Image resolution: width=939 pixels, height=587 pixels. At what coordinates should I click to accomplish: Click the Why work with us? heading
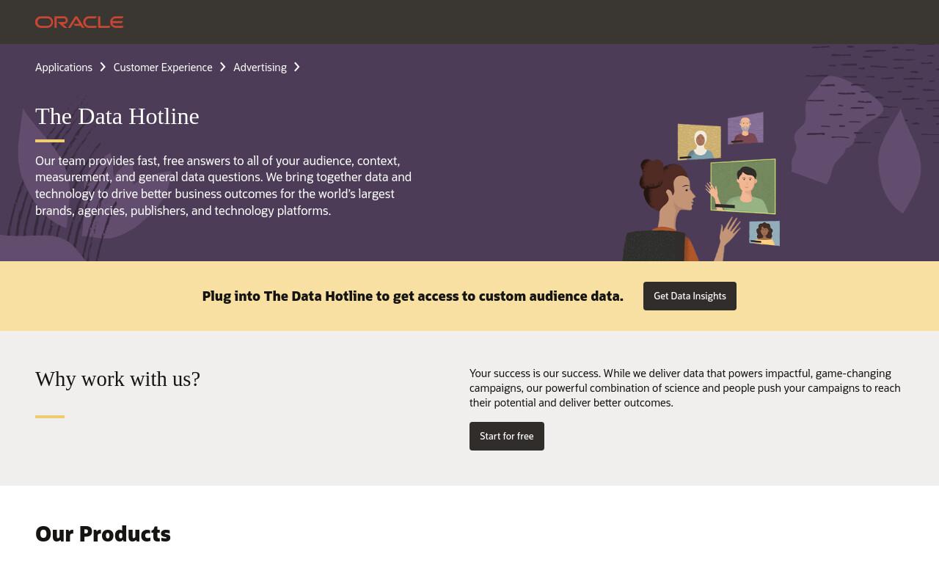click(x=117, y=379)
